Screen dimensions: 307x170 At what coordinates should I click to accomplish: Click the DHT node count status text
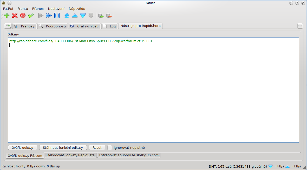pos(238,166)
